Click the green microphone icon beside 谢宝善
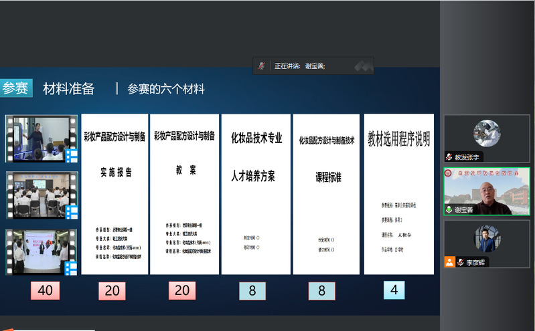 click(x=449, y=209)
